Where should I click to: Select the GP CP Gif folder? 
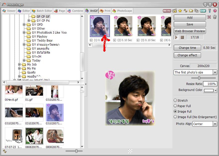pos(43,16)
